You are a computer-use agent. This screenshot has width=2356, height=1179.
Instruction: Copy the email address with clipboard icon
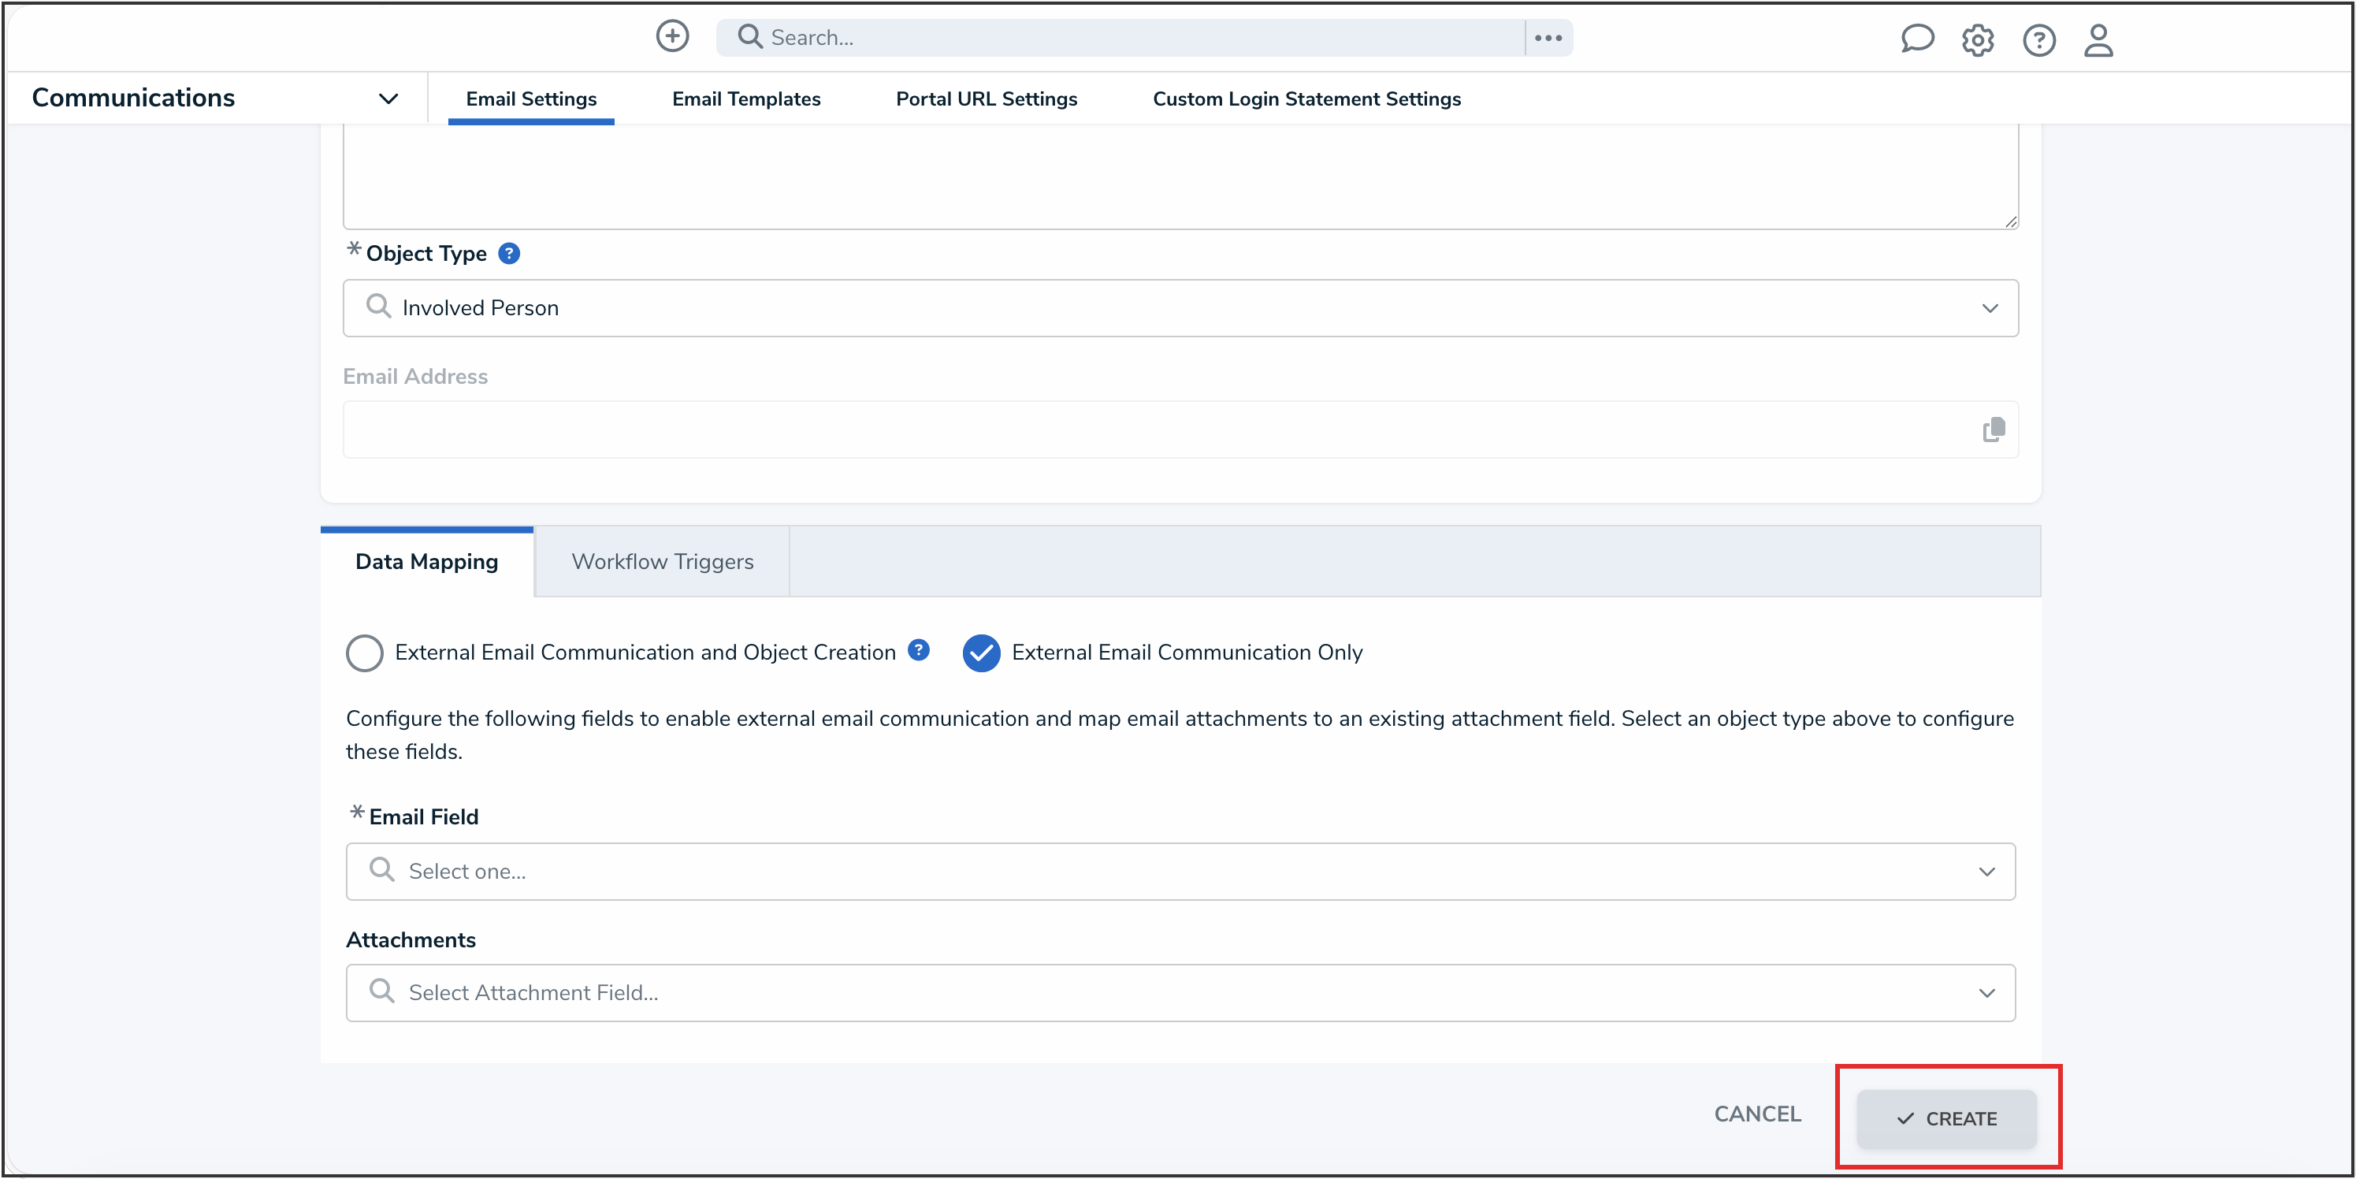pyautogui.click(x=1994, y=430)
